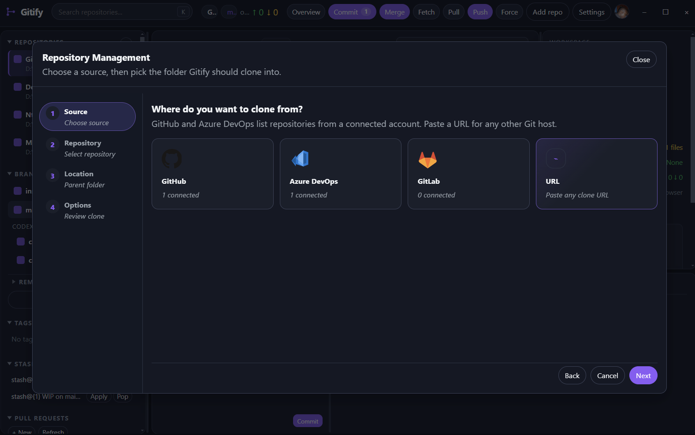This screenshot has height=435, width=695.
Task: Select the Azure DevOps logo icon
Action: [300, 159]
